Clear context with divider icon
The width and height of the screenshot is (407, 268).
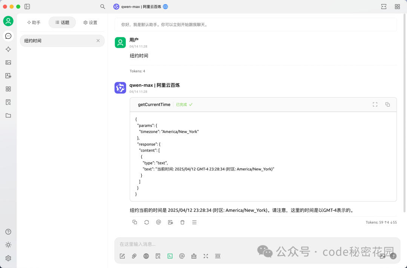click(218, 256)
